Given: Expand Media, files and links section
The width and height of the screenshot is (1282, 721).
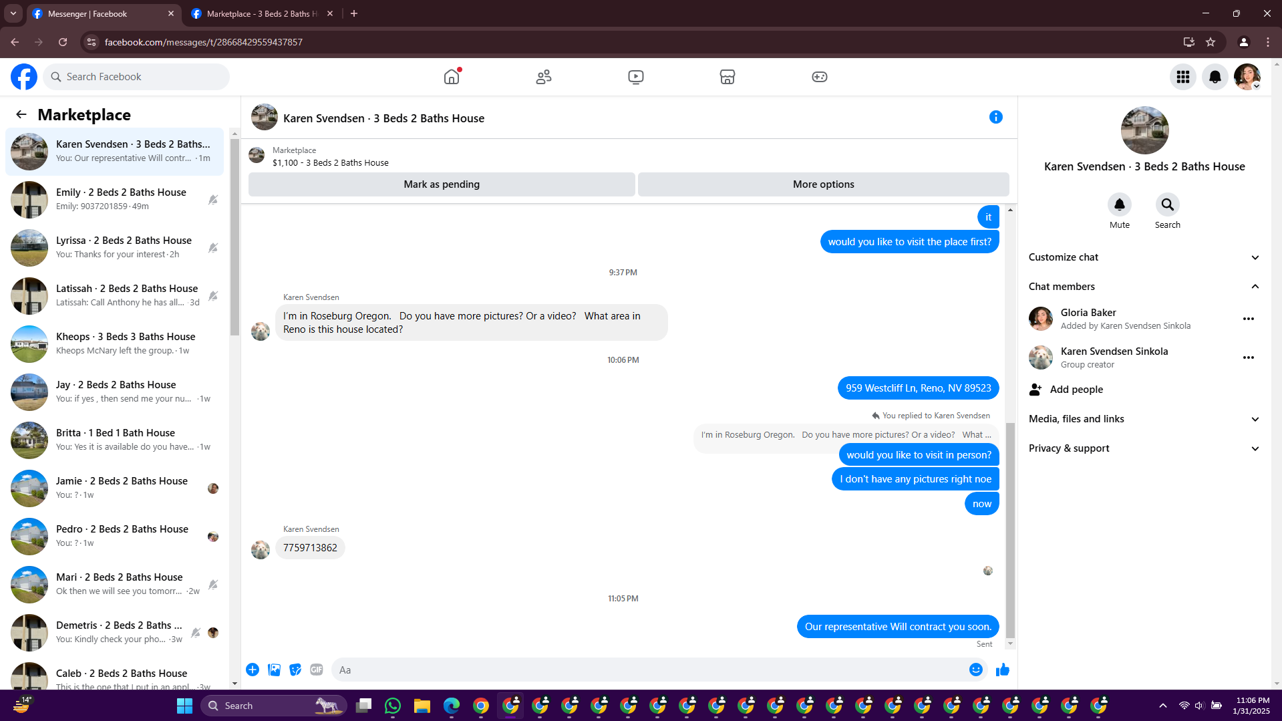Looking at the screenshot, I should [1144, 419].
